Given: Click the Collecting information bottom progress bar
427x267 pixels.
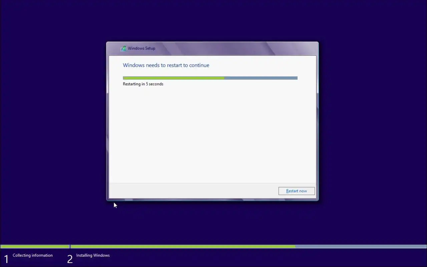Looking at the screenshot, I should (35, 247).
